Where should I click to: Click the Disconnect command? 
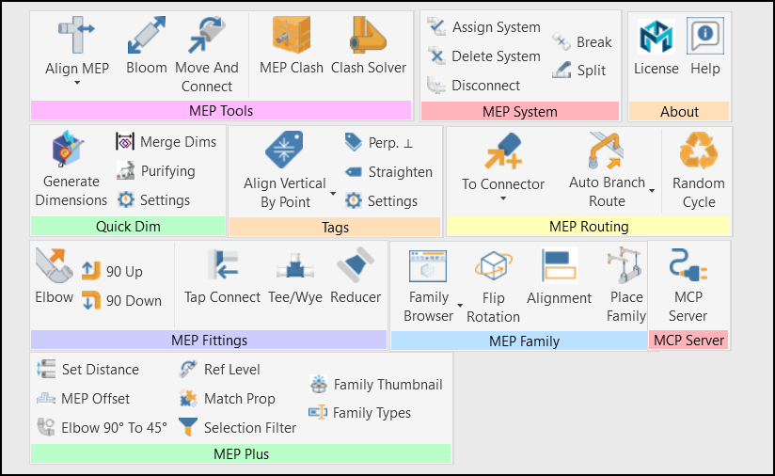point(473,86)
